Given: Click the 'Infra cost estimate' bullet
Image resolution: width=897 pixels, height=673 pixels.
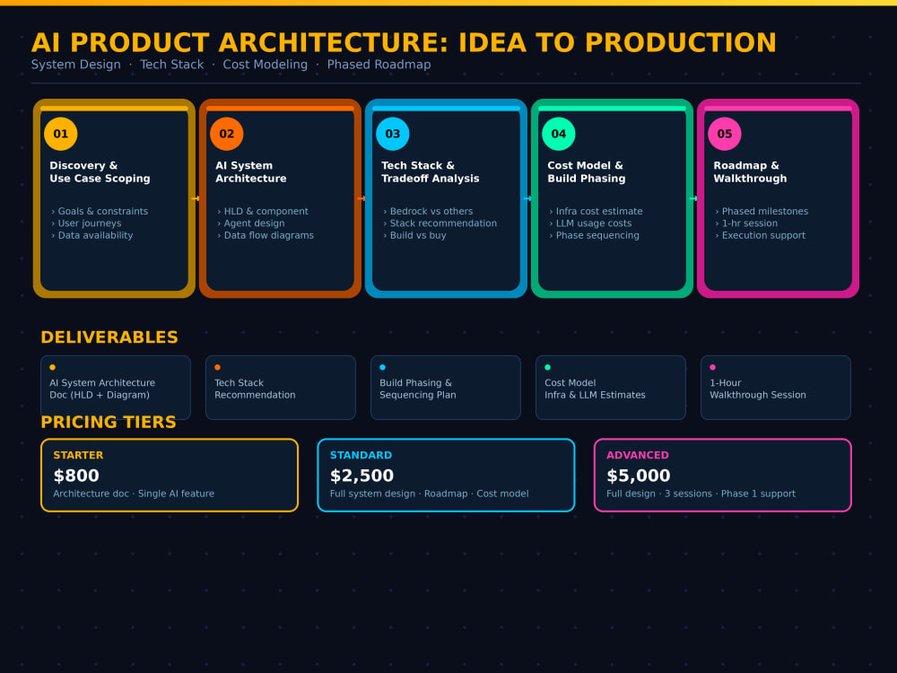Looking at the screenshot, I should [596, 211].
